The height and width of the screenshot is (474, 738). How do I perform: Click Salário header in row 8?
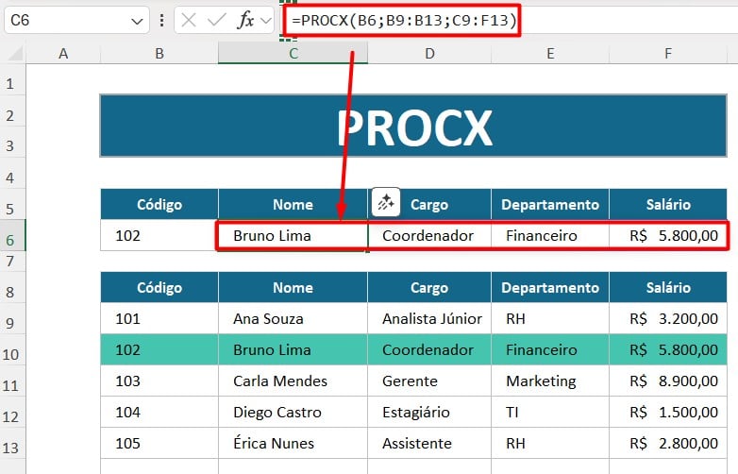click(x=668, y=287)
